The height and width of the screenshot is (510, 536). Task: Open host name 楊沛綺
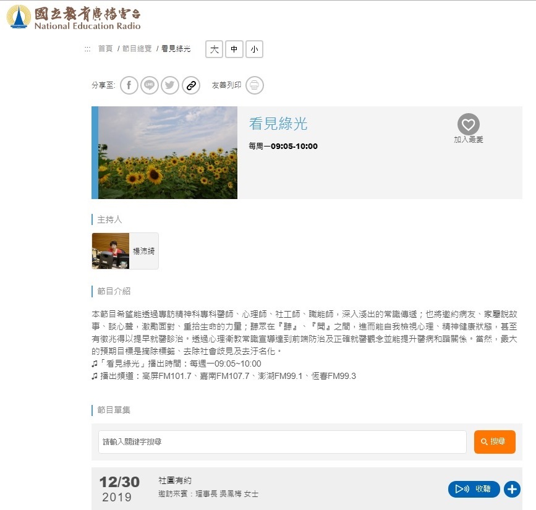pos(143,251)
